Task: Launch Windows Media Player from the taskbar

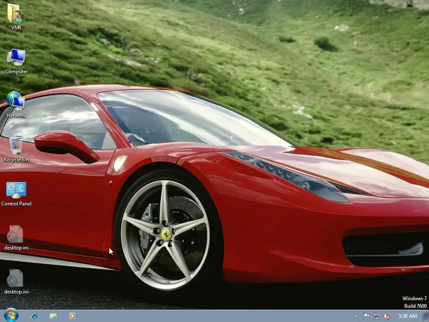Action: (x=72, y=316)
